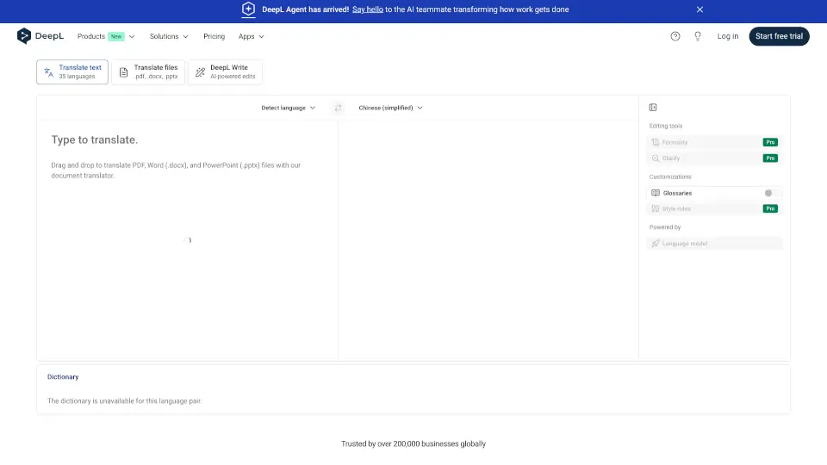The image size is (827, 465).
Task: Click the Style rules icon
Action: pyautogui.click(x=655, y=208)
